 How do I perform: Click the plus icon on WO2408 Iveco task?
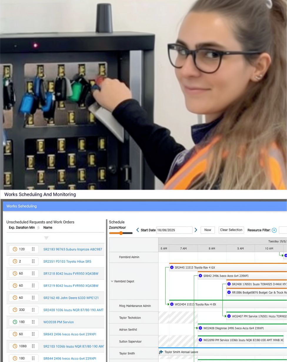click(x=200, y=328)
